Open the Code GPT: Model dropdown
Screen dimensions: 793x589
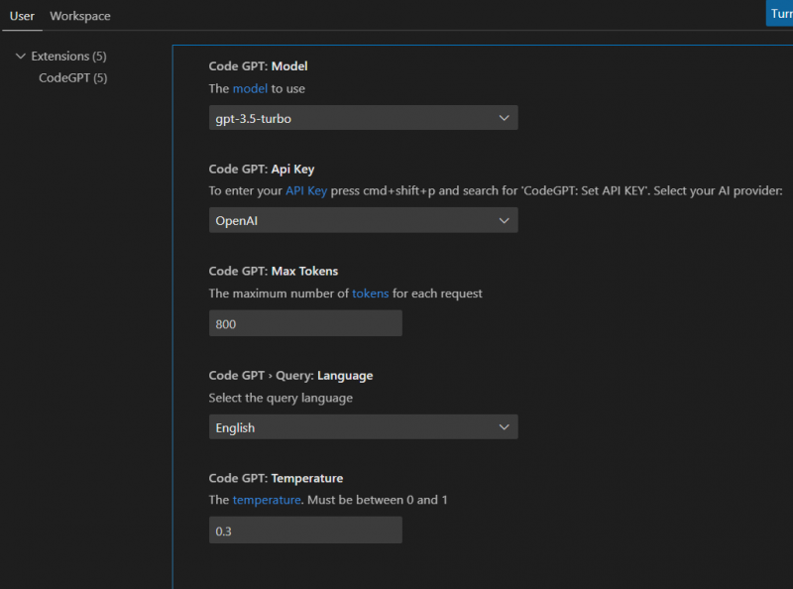pos(362,117)
